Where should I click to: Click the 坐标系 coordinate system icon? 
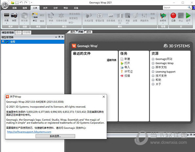click(163, 15)
